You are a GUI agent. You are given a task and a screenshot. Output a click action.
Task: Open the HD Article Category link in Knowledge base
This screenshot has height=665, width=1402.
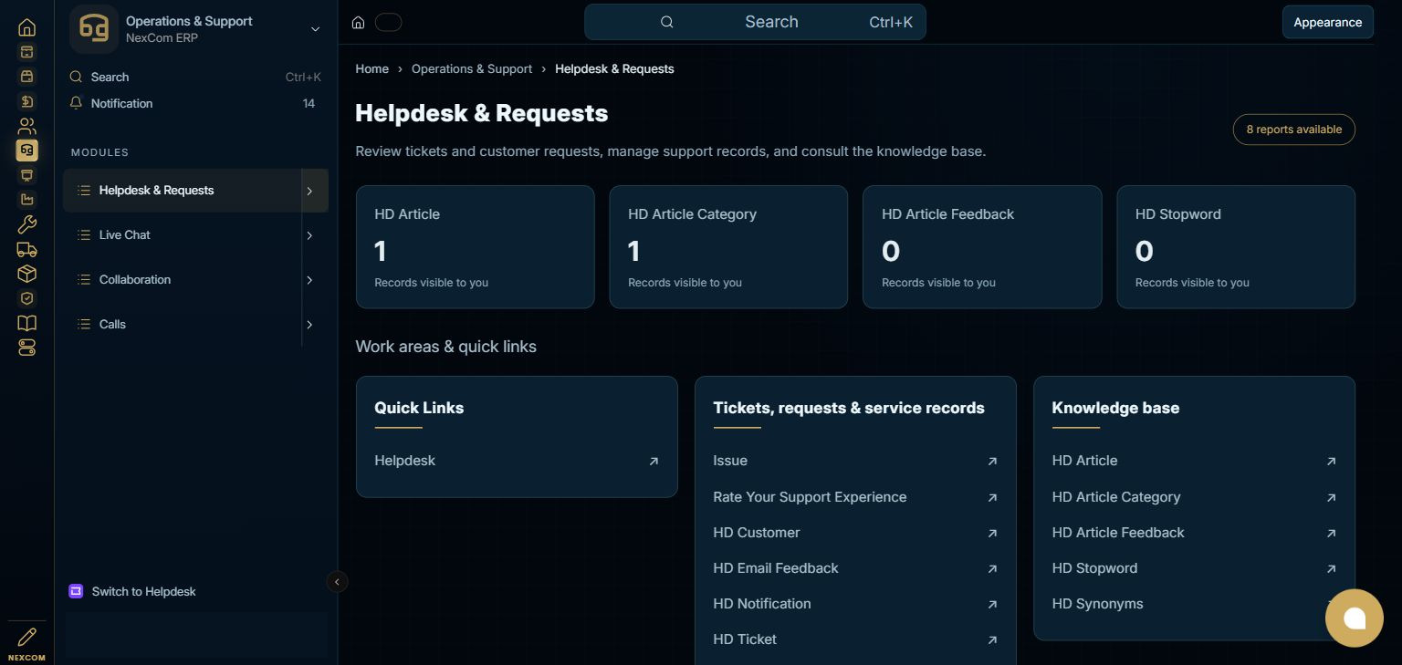[1116, 497]
